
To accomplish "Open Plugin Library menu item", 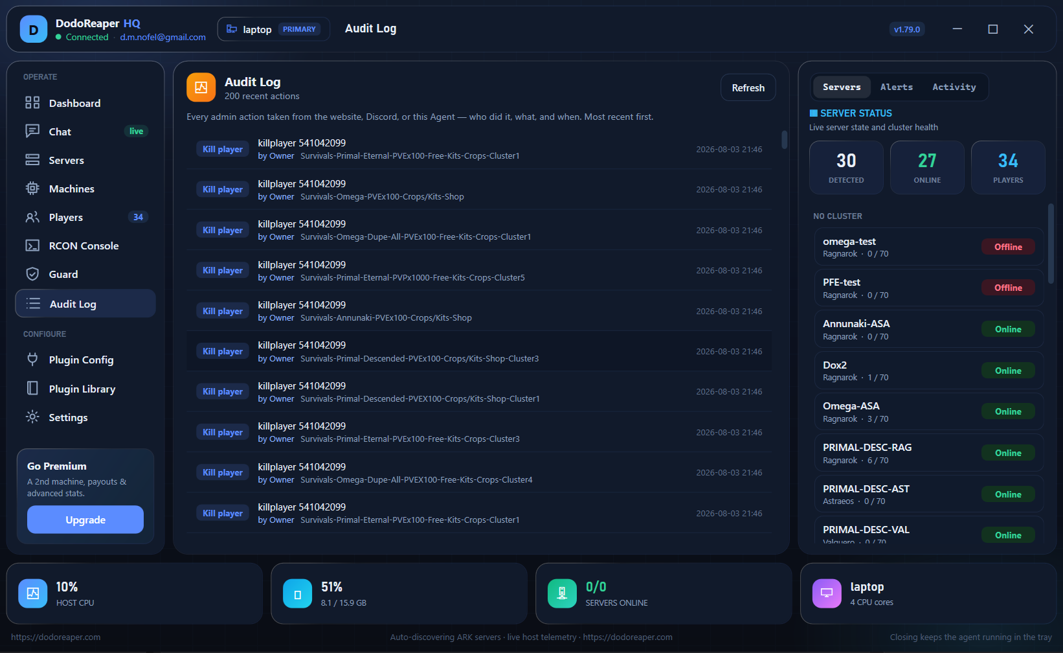I will click(85, 389).
